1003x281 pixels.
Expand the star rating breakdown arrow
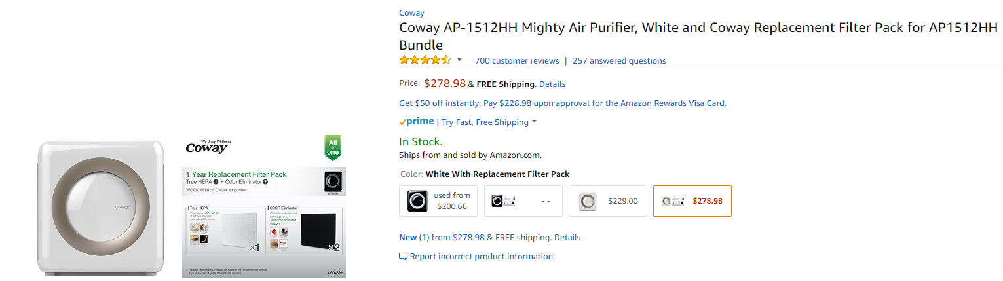coord(459,60)
